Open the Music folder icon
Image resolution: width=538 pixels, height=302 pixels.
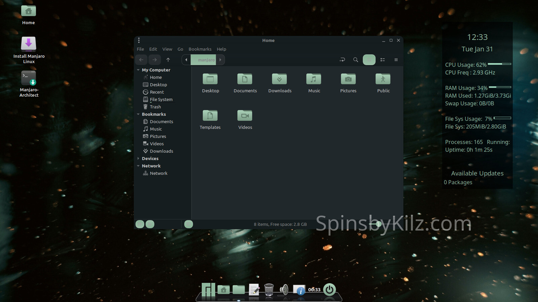[x=314, y=80]
